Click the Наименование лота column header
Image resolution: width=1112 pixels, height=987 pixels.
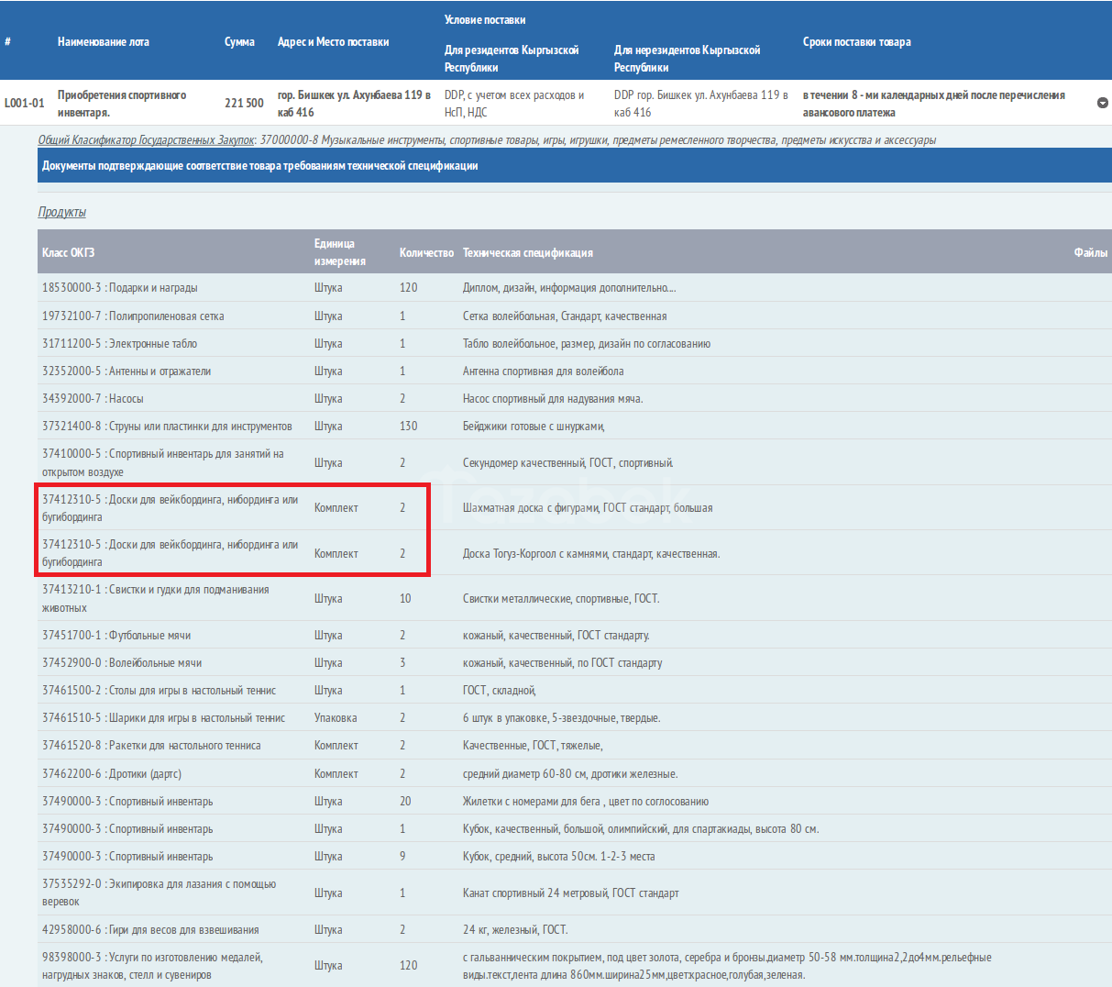[x=103, y=42]
